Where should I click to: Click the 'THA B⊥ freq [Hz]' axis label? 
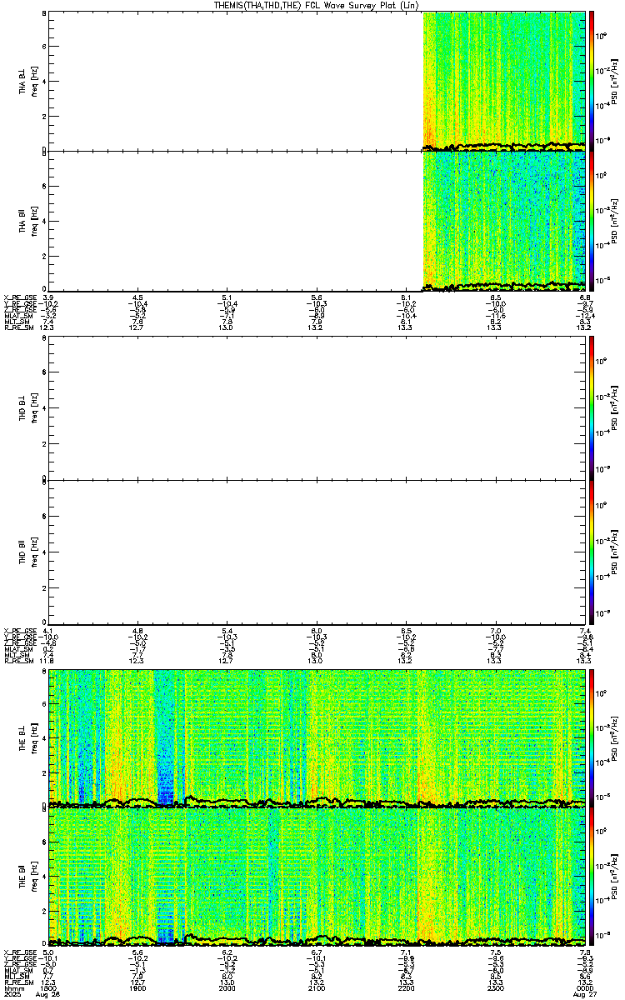(x=28, y=81)
